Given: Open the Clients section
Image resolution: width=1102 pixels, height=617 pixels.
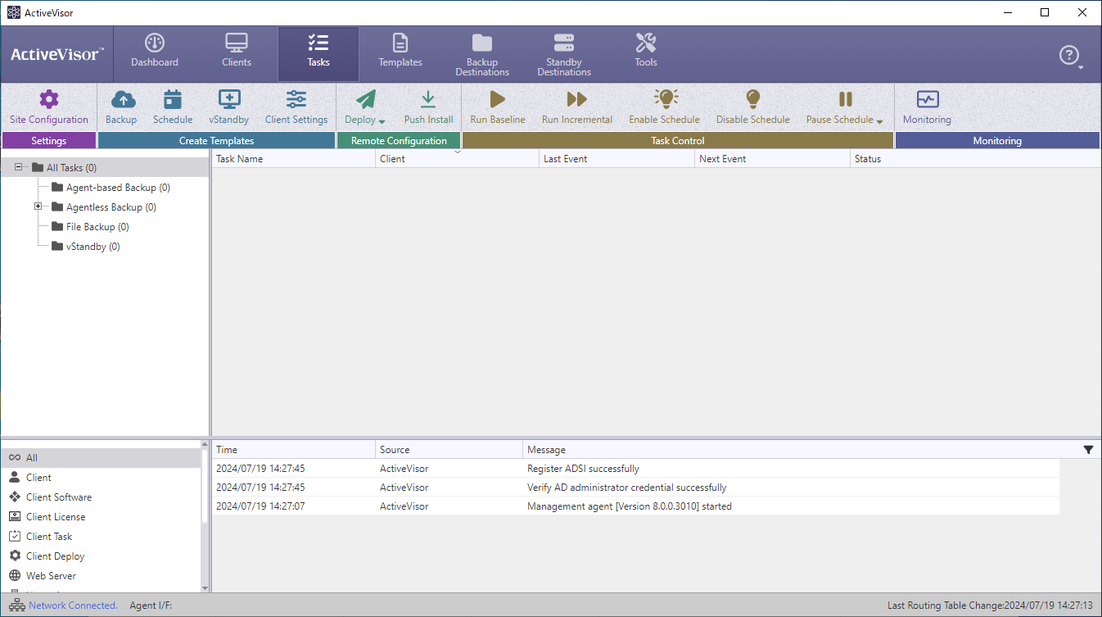Looking at the screenshot, I should (x=237, y=52).
